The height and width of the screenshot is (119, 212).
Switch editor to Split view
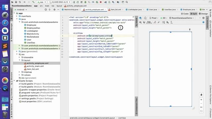pos(193,14)
